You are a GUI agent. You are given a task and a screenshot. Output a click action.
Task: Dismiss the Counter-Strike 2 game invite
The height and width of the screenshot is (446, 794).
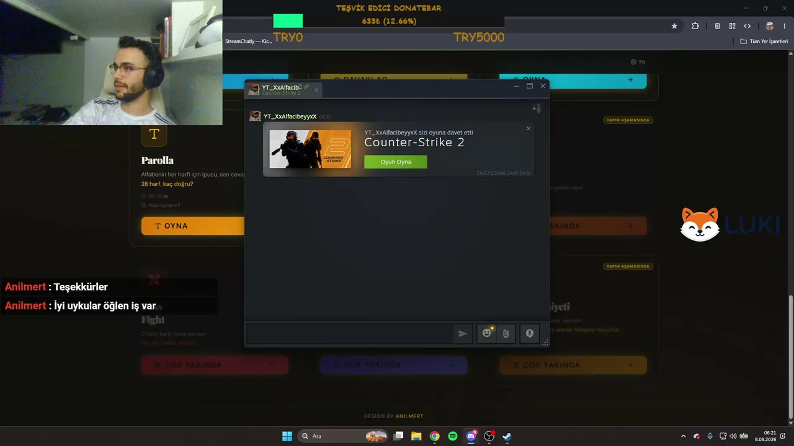click(529, 129)
